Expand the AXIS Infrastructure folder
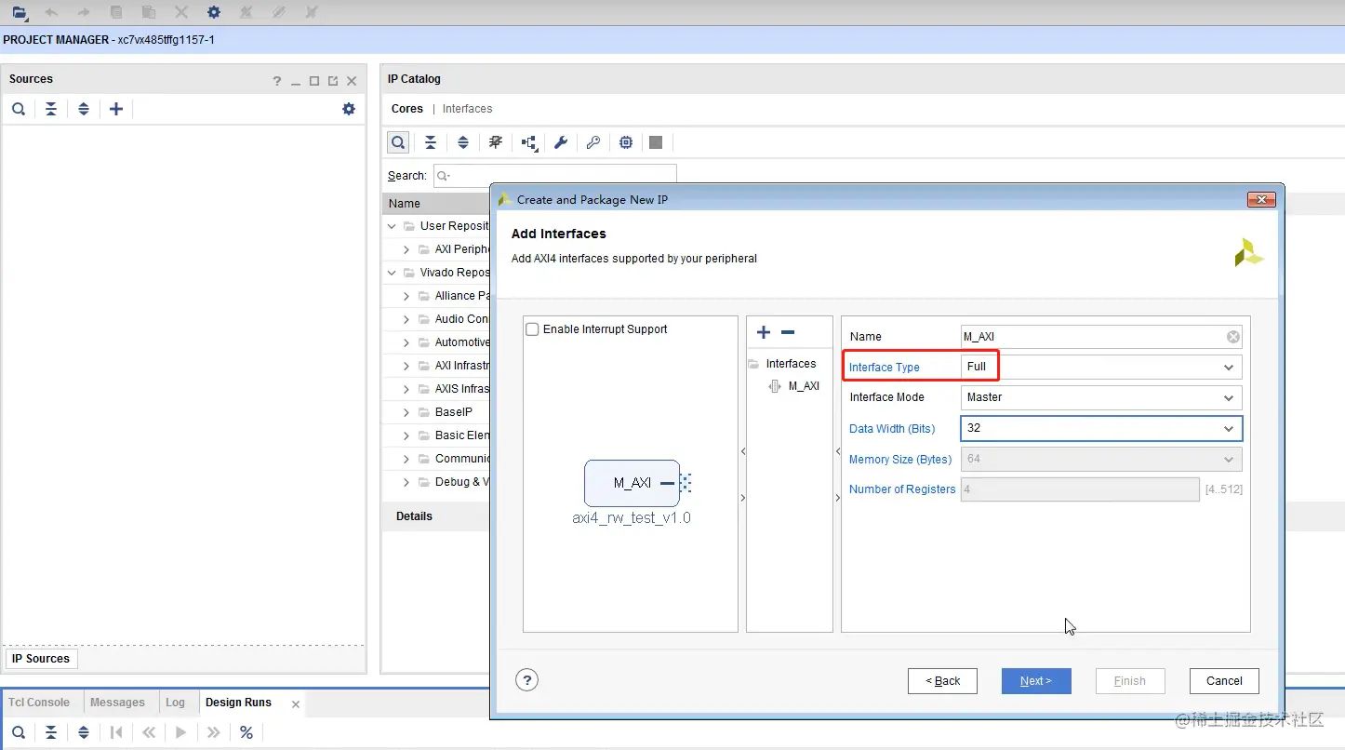The image size is (1345, 750). 406,389
